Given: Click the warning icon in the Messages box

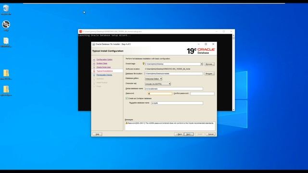Looking at the screenshot, I should click(x=127, y=123).
